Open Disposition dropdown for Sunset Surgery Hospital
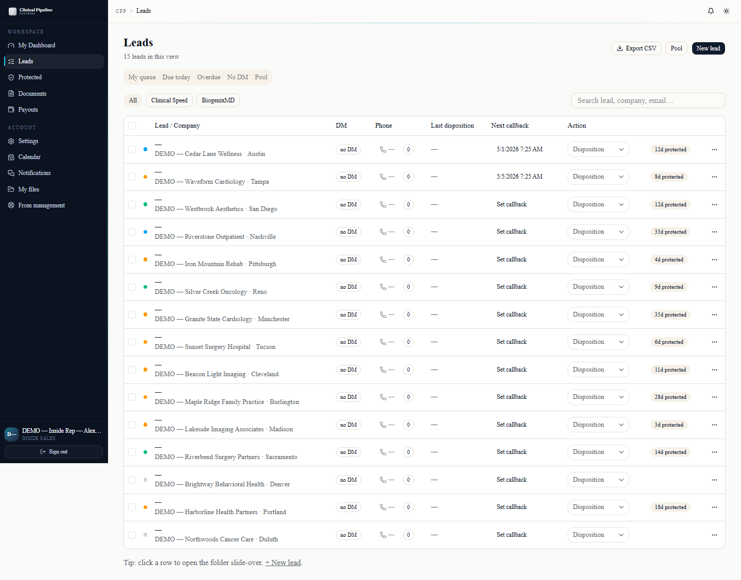This screenshot has width=741, height=580. pos(598,342)
